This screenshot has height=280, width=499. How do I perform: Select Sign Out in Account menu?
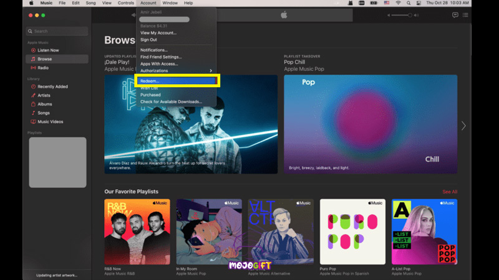(x=148, y=39)
